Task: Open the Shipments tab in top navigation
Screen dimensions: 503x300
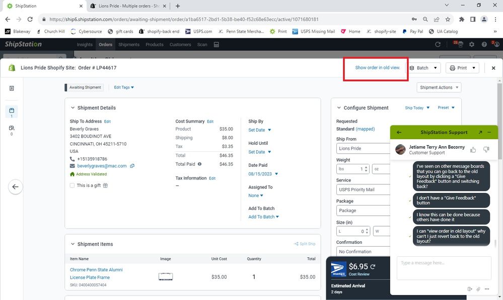Action: [x=129, y=45]
